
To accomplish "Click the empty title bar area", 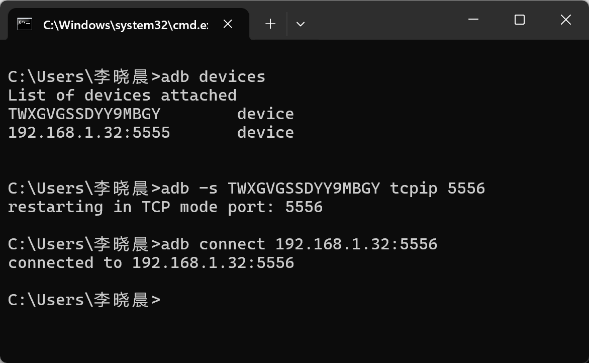I will point(382,20).
